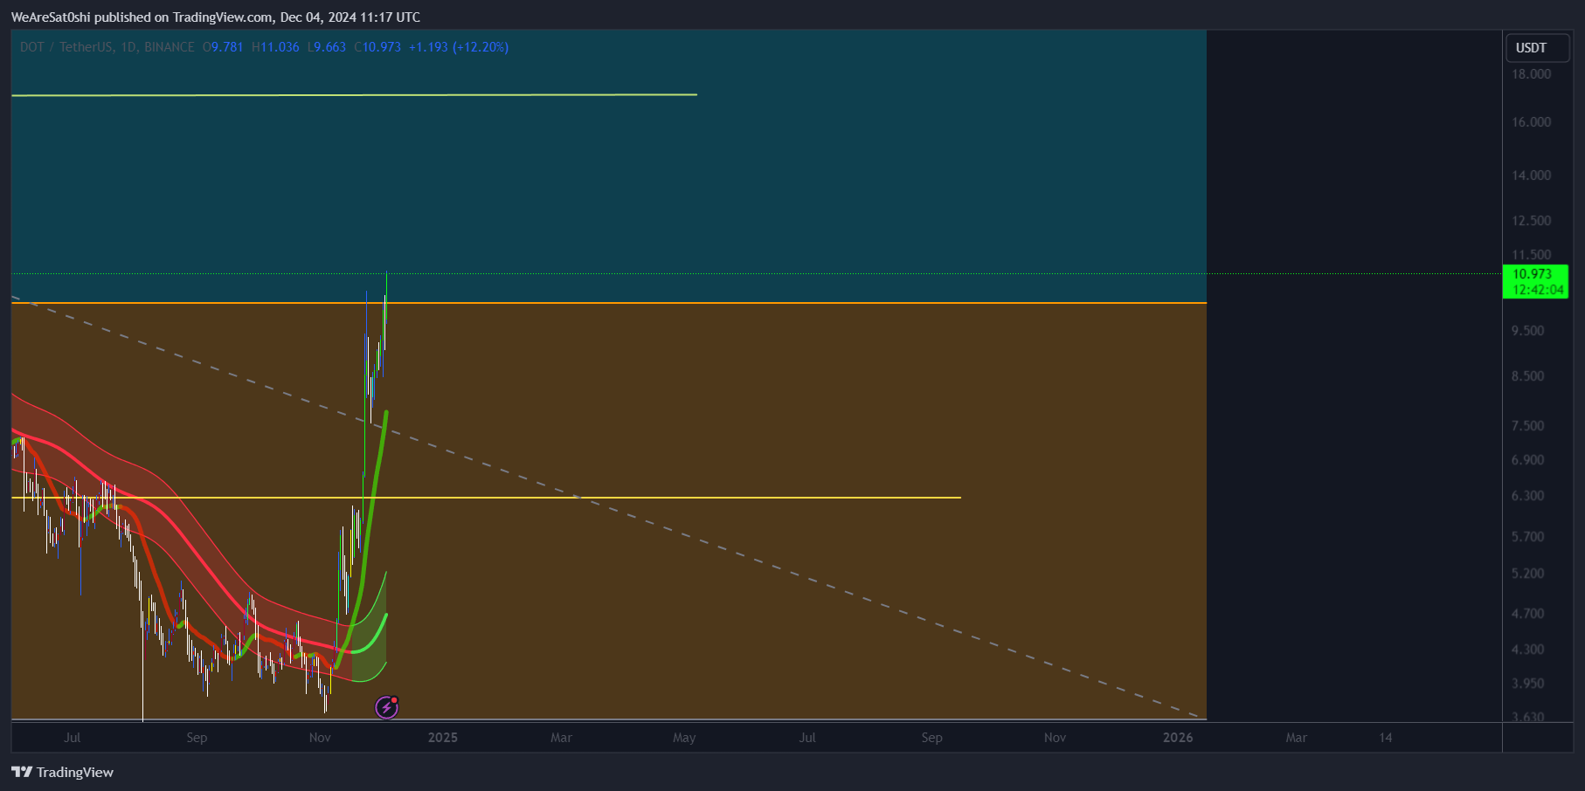Screen dimensions: 1585x791
Task: Click the C10.973 close value
Action: pos(377,47)
